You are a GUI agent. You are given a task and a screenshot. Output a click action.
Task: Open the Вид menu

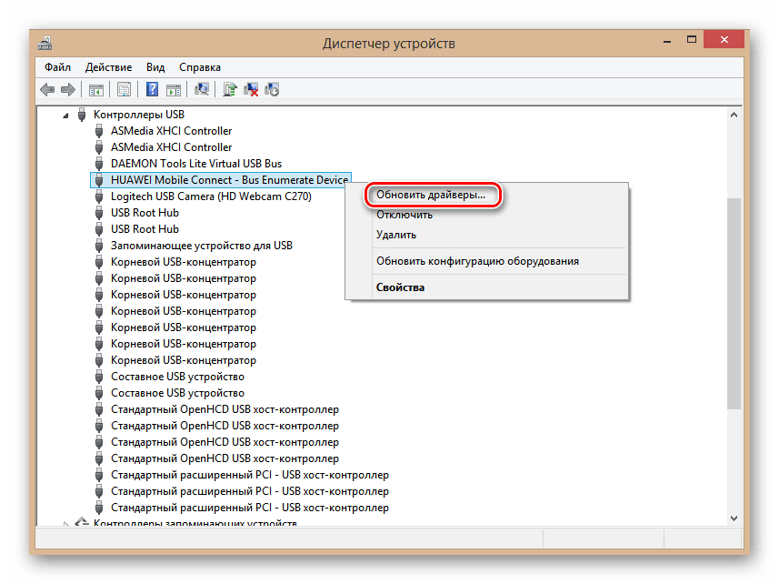point(155,67)
